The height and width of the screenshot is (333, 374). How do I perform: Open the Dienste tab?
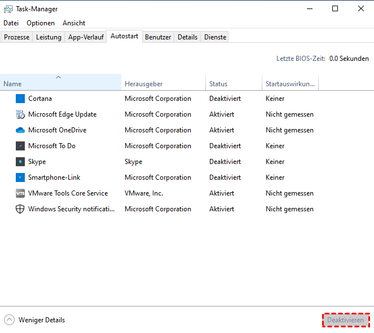[215, 37]
